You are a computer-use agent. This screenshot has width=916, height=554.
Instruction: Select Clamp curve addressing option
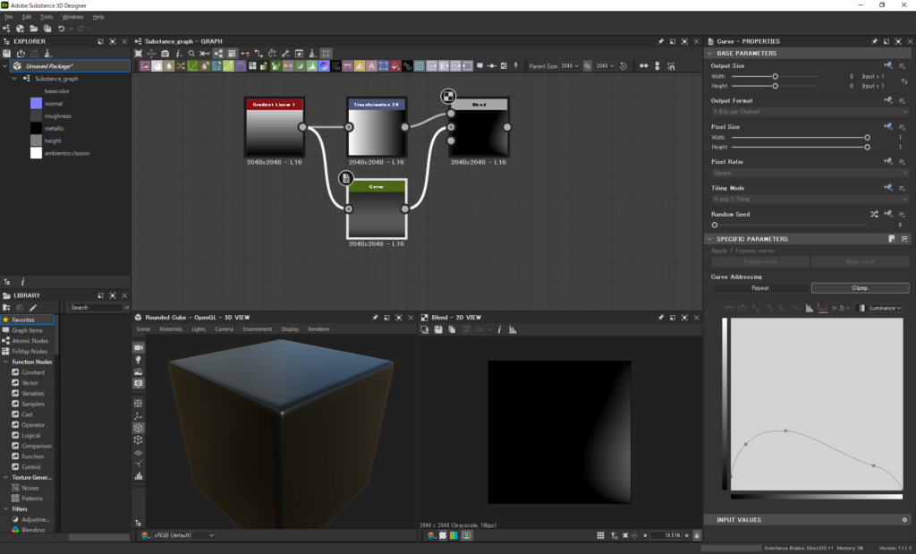click(x=860, y=288)
